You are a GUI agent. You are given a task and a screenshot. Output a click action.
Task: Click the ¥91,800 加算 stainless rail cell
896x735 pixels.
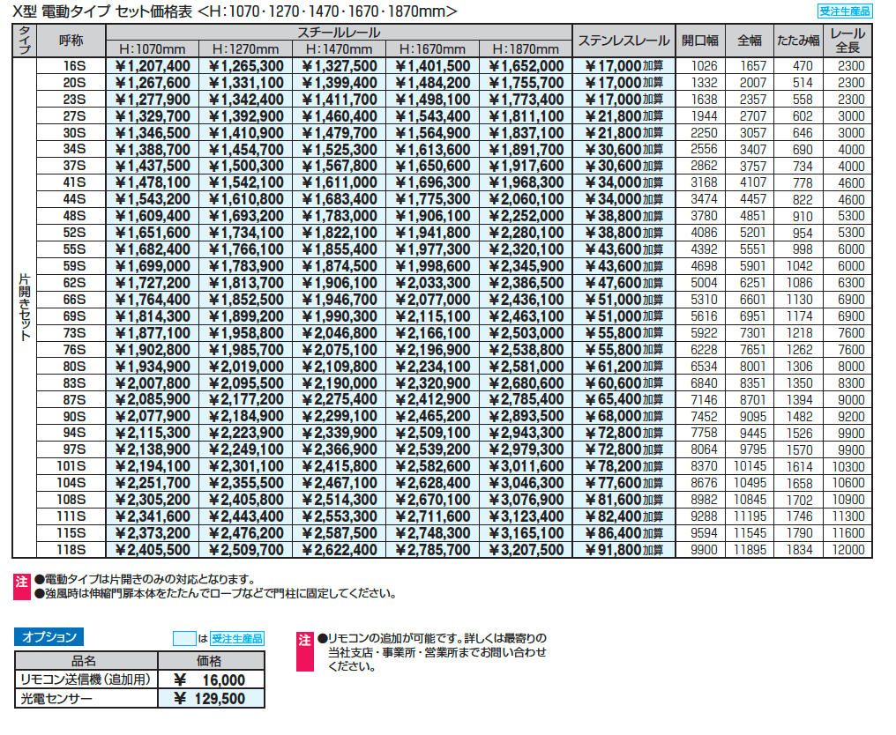point(622,550)
